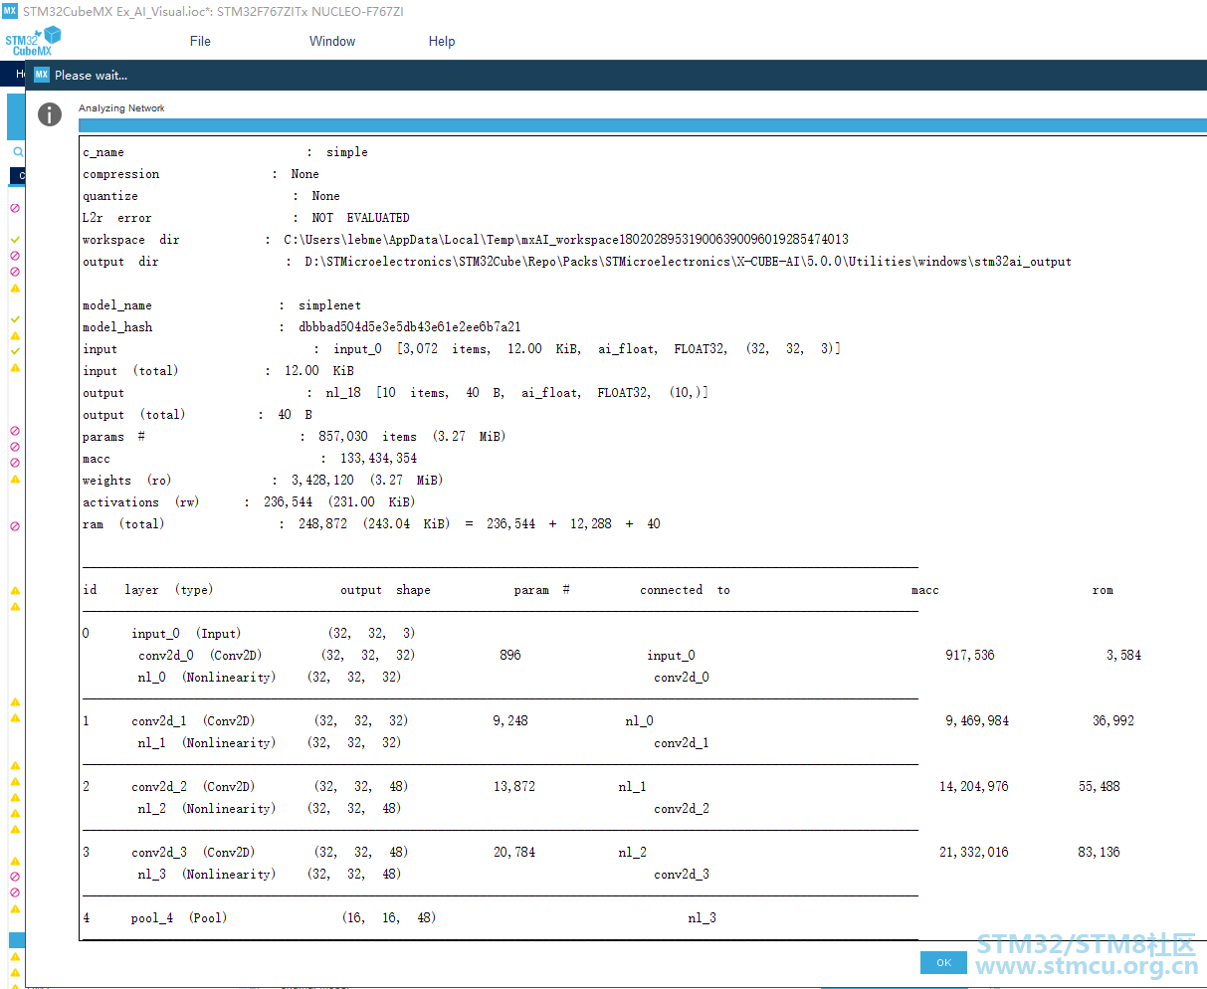This screenshot has height=989, width=1207.
Task: Click the conv2d_3 (Conv2D) layer name
Action: coord(193,853)
